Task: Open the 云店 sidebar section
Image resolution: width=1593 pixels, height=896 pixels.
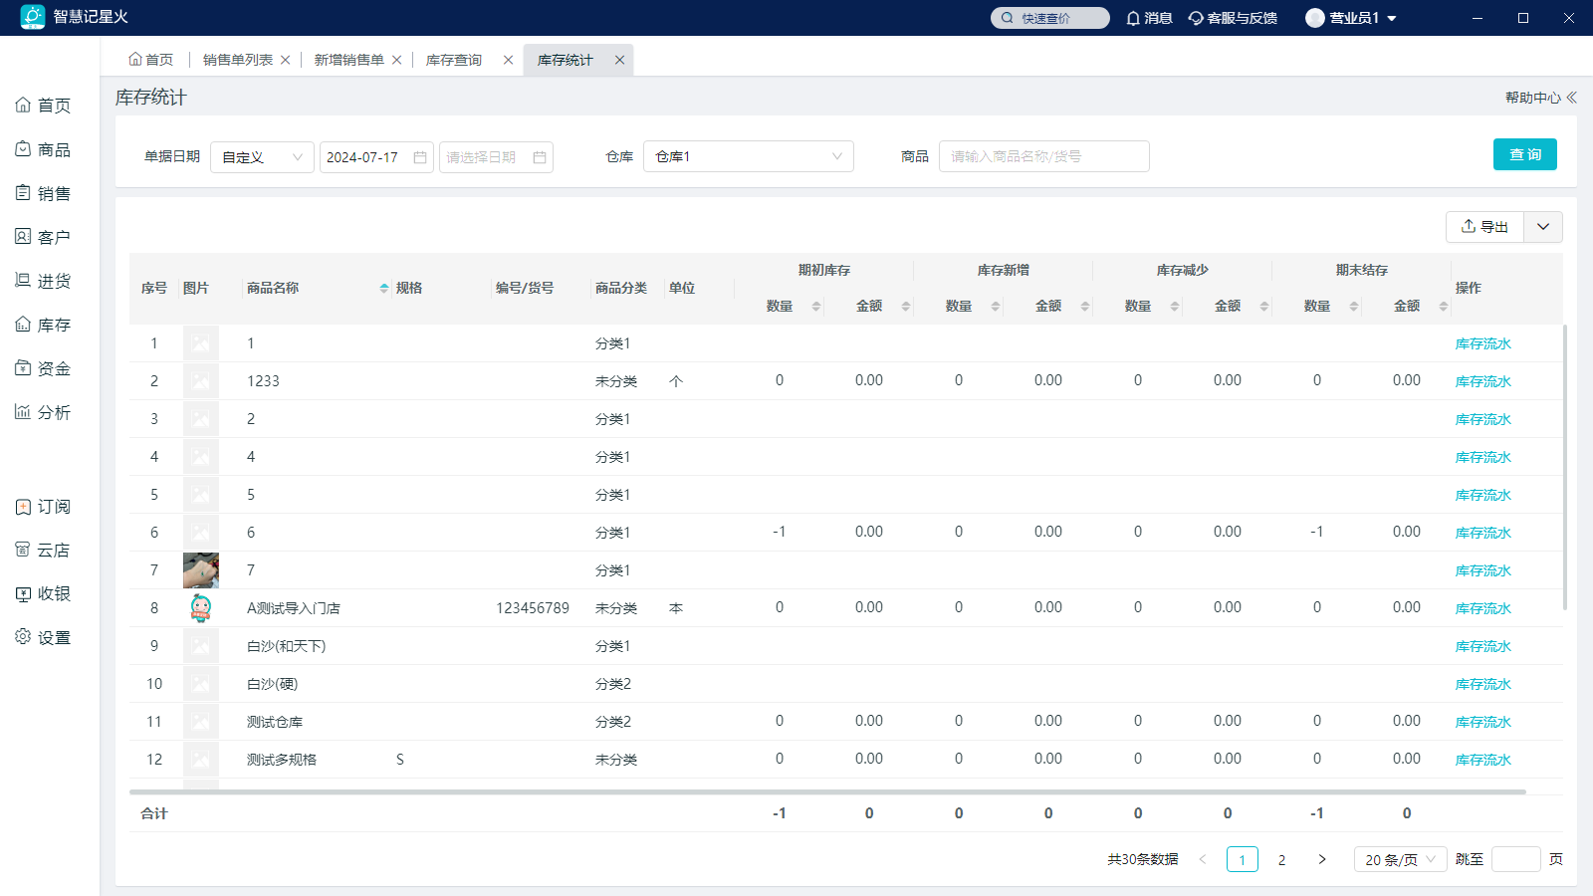Action: coord(43,550)
